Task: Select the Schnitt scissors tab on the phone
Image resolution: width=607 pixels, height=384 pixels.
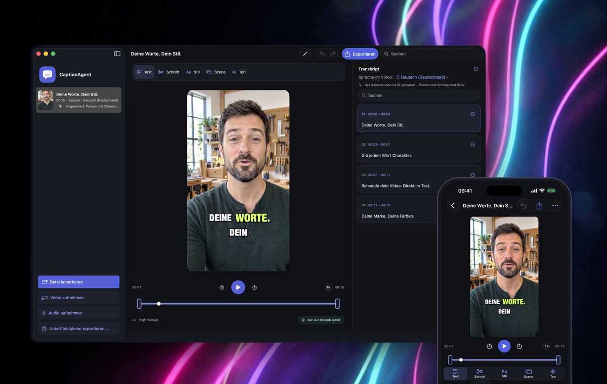Action: point(480,373)
